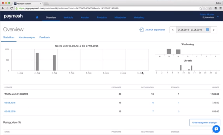Open the 03.08.2016 period link
223x135 pixels.
click(x=10, y=103)
